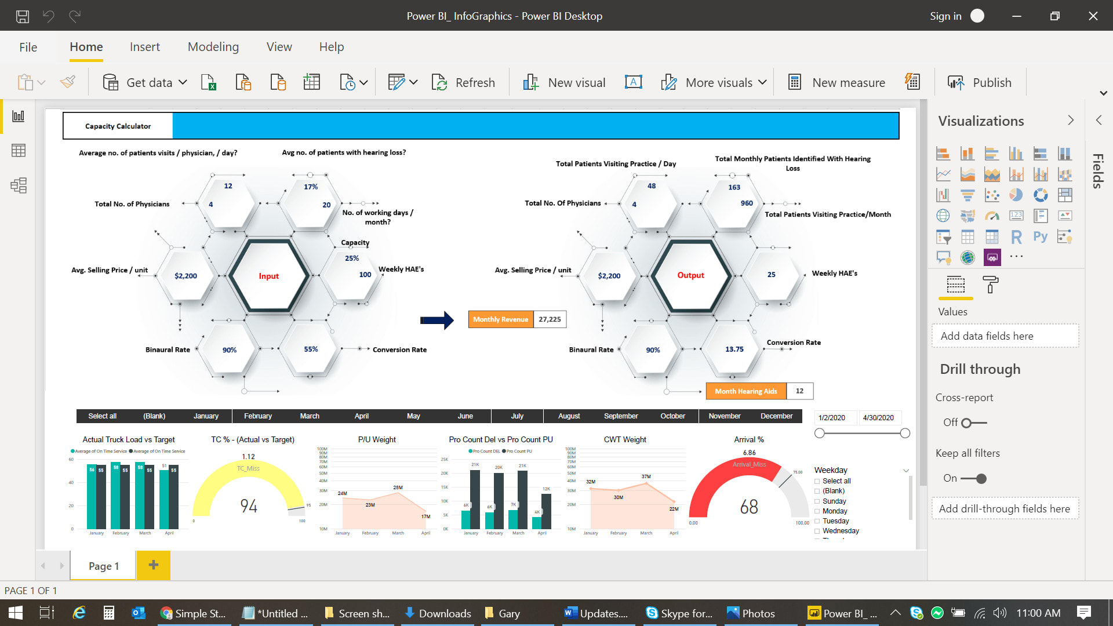Choose the Donut chart visual
This screenshot has height=626, width=1113.
1041,195
